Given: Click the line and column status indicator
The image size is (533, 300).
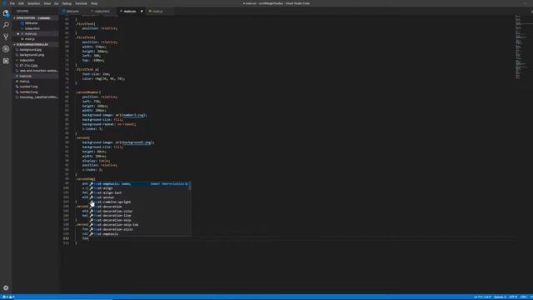Looking at the screenshot, I should click(482, 297).
